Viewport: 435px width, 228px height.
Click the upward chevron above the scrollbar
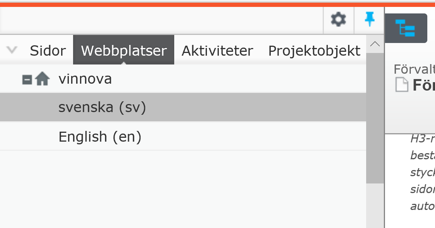(375, 44)
